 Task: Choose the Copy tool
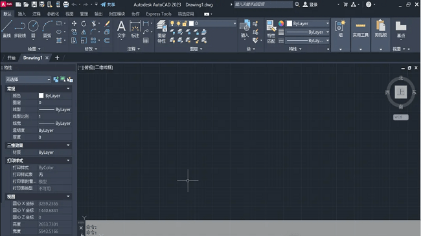point(74,32)
